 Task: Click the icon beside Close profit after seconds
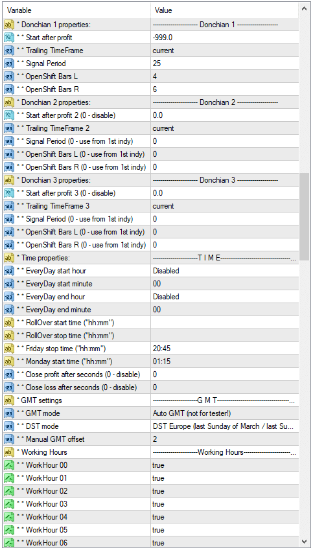(x=9, y=374)
